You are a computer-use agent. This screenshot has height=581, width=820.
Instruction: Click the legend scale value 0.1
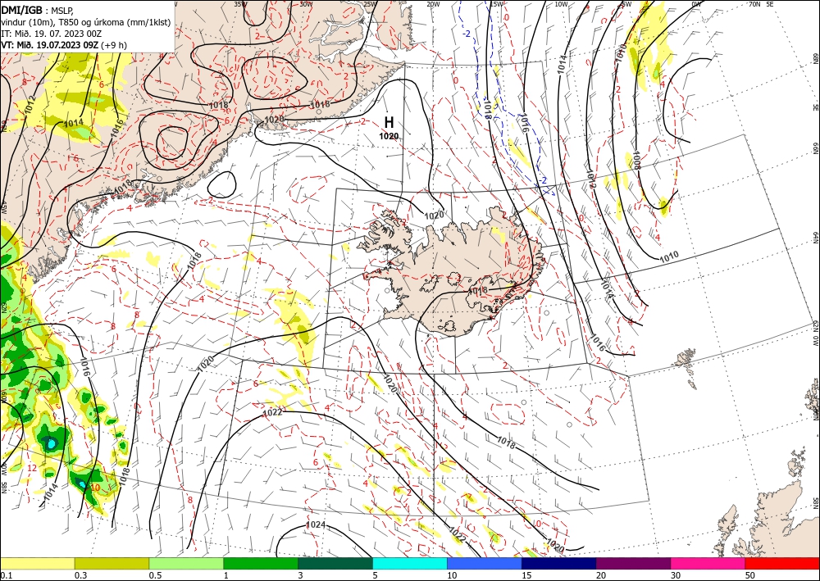[5, 575]
